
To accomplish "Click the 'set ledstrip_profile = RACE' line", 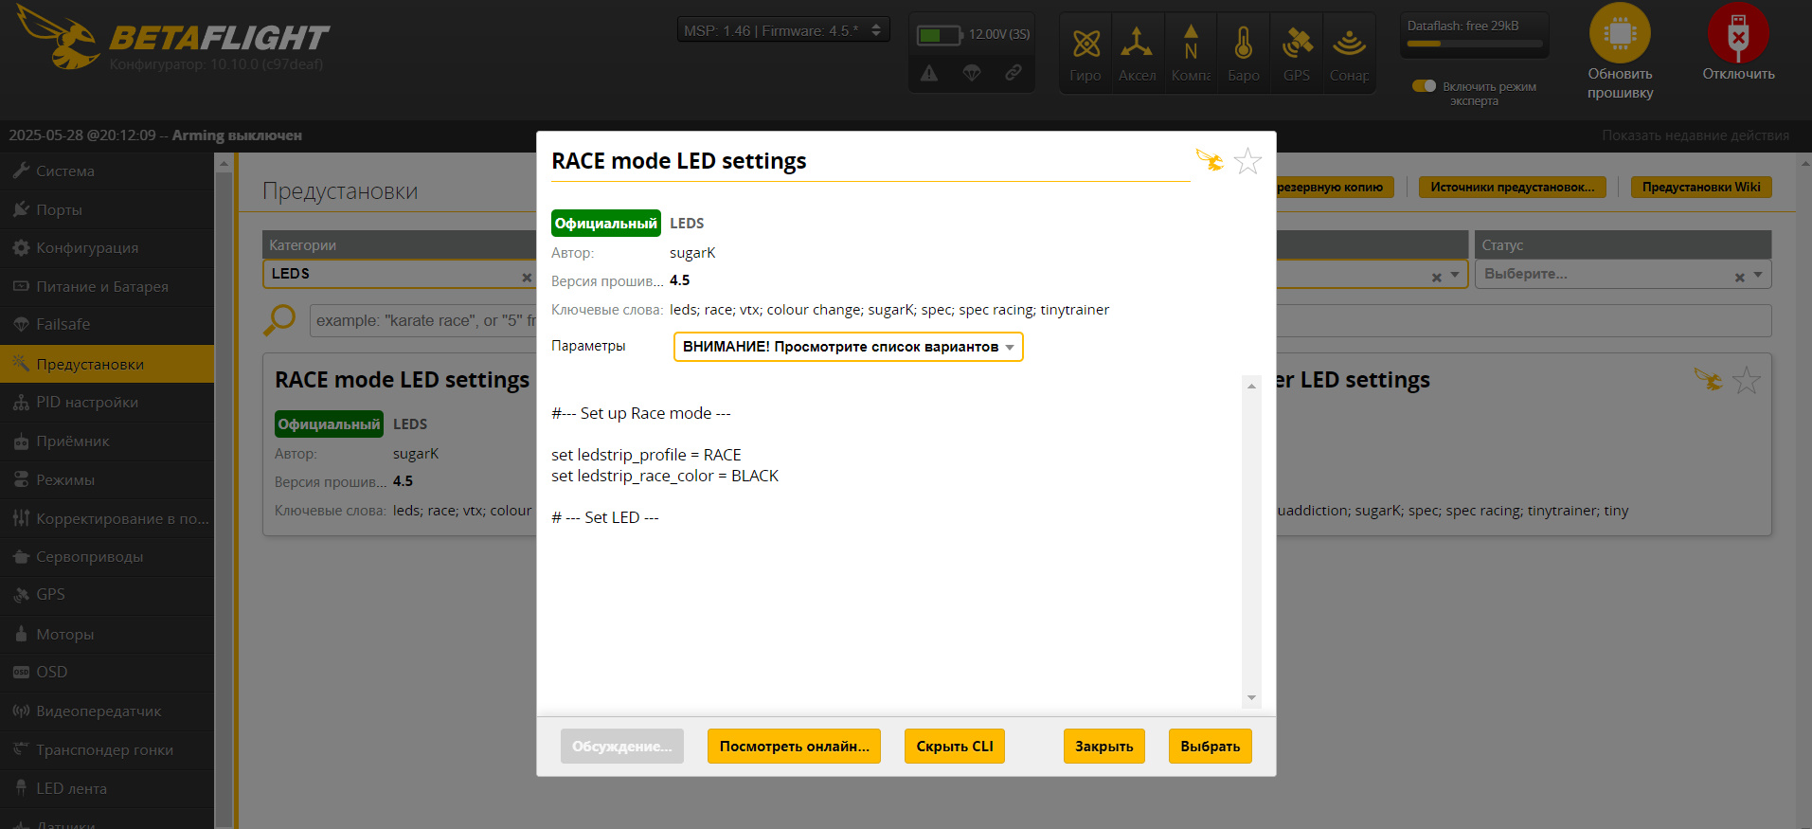I will tap(646, 455).
